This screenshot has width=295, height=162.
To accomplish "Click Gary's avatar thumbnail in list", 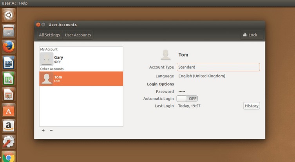I will 47,59.
